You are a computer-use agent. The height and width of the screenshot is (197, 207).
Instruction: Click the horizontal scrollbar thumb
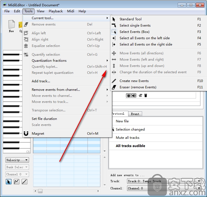(x=40, y=191)
